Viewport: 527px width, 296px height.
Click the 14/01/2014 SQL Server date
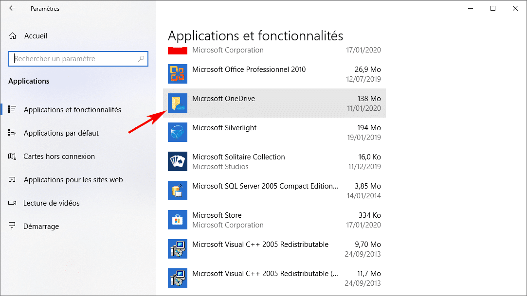(364, 196)
